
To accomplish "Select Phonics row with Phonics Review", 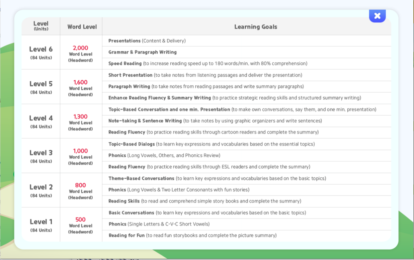I will (247, 155).
